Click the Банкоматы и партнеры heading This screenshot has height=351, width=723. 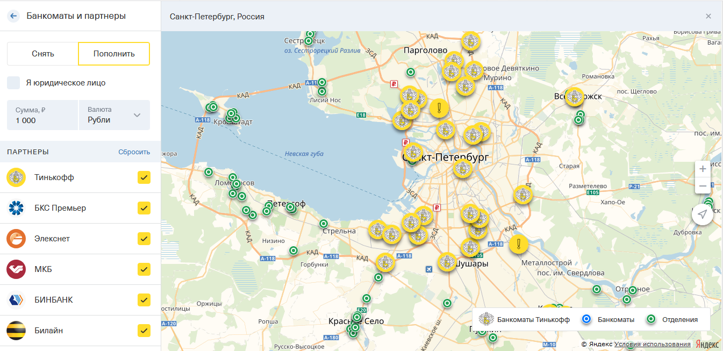76,16
